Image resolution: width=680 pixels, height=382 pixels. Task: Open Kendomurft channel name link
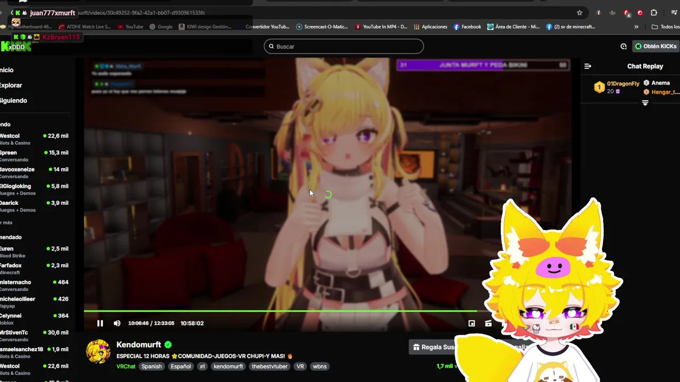click(x=139, y=345)
